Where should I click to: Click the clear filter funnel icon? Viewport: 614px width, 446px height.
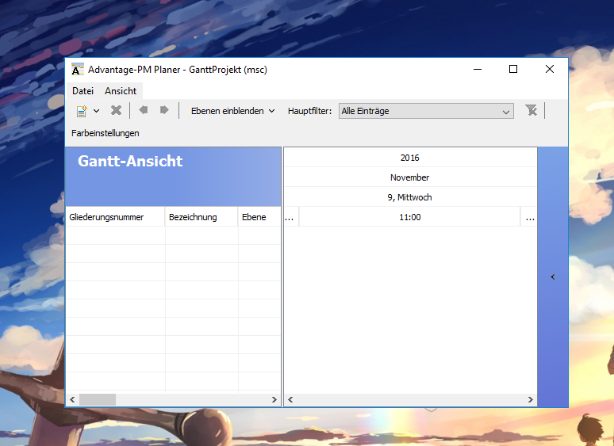click(x=531, y=110)
